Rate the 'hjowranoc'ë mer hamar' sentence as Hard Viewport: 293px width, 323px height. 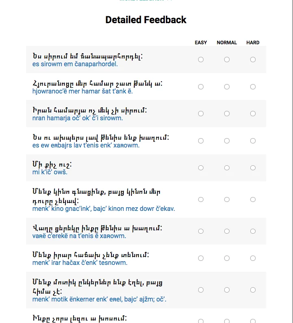(253, 87)
